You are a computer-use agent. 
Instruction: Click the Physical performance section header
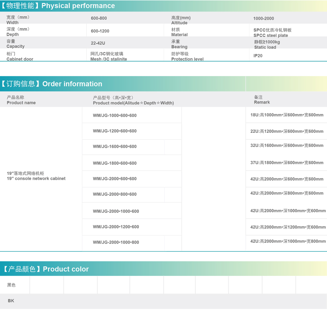[x=59, y=6]
